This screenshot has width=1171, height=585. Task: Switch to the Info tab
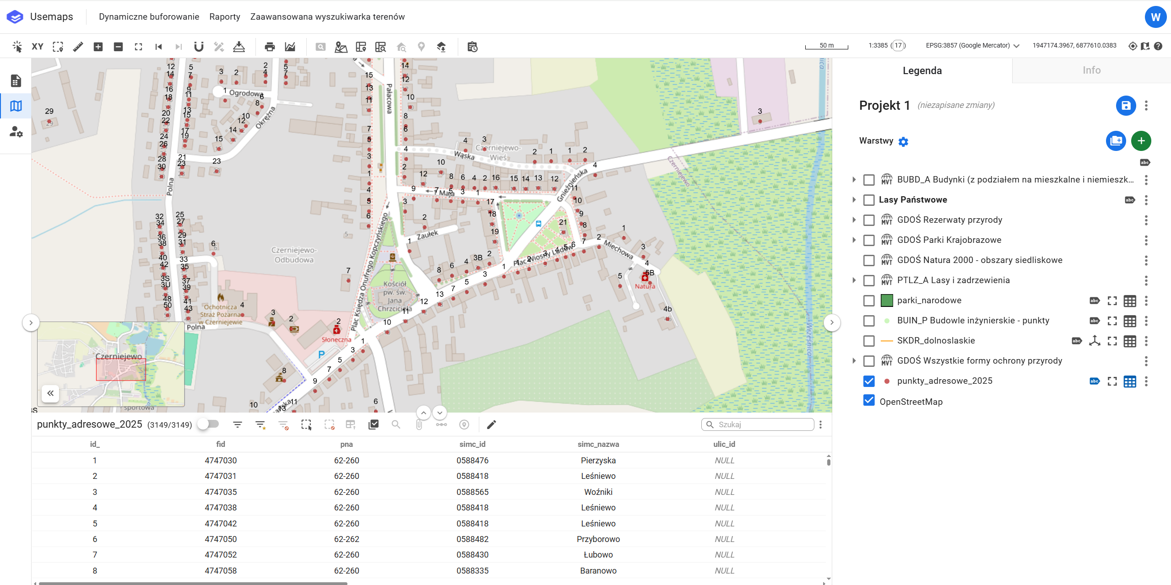1091,70
